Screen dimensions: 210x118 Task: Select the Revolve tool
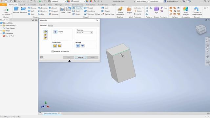pyautogui.click(x=23, y=10)
